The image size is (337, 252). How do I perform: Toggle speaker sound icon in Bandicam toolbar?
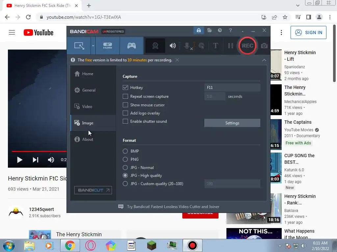172,46
